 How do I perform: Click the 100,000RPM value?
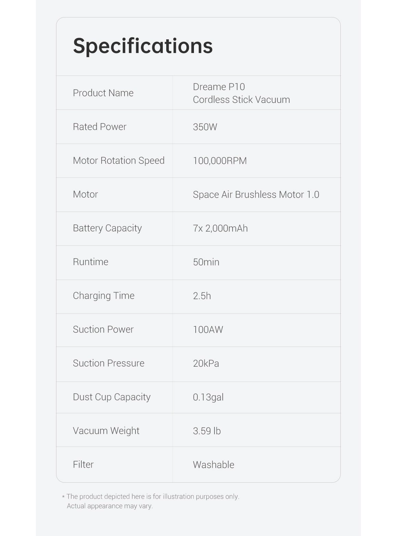(x=220, y=161)
